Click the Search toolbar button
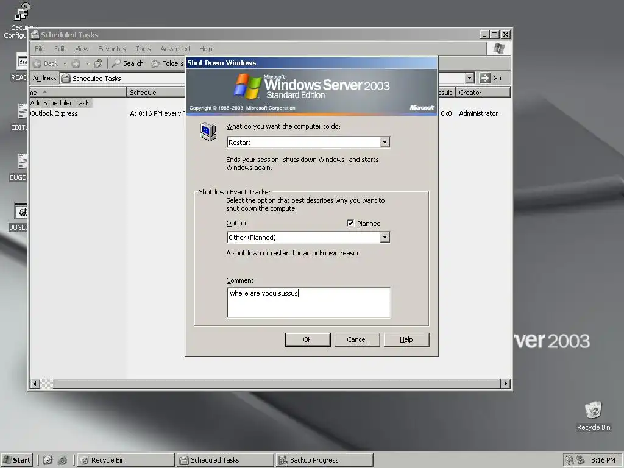624x468 pixels. pyautogui.click(x=128, y=63)
